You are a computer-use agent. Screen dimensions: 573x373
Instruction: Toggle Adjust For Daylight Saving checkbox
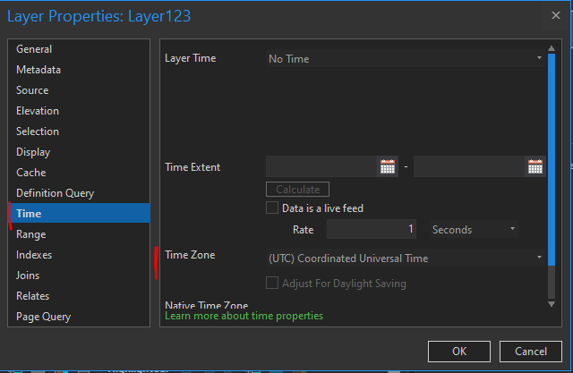[272, 284]
